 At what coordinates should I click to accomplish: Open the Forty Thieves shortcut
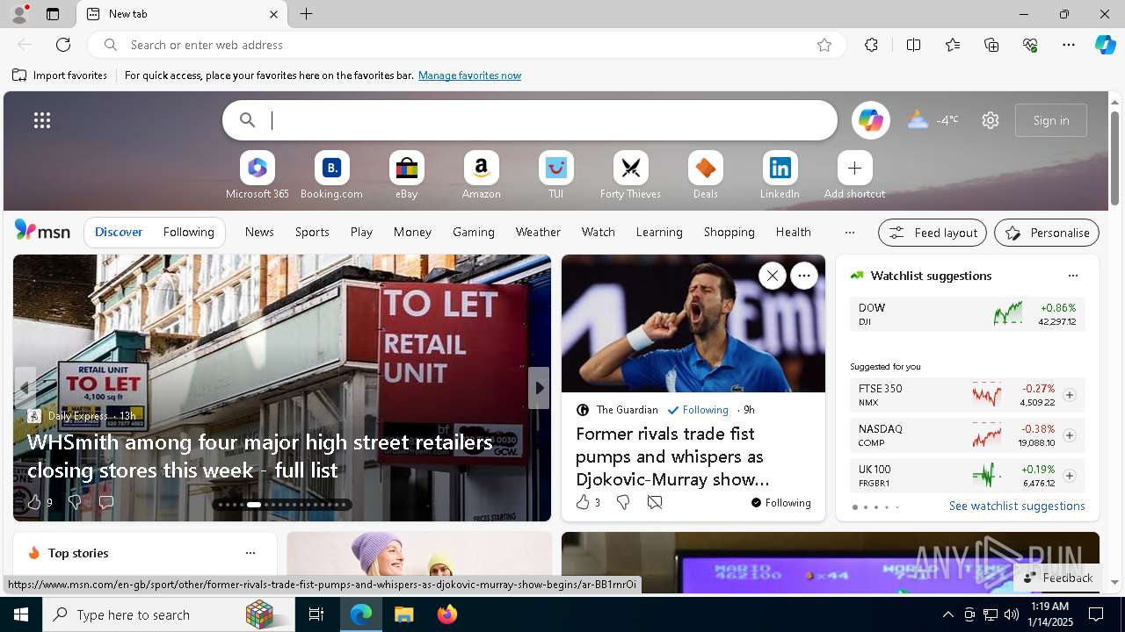pyautogui.click(x=630, y=176)
